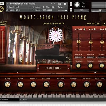Go to previous instrument arrow
This screenshot has width=106, height=106.
coord(51,4)
